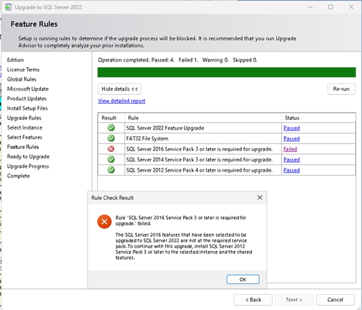362x310 pixels.
Task: Click the green completed progress bar
Action: tap(226, 72)
